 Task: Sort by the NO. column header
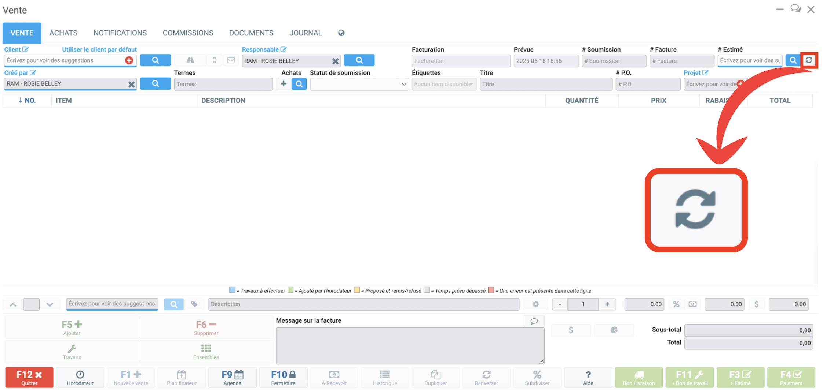point(27,101)
